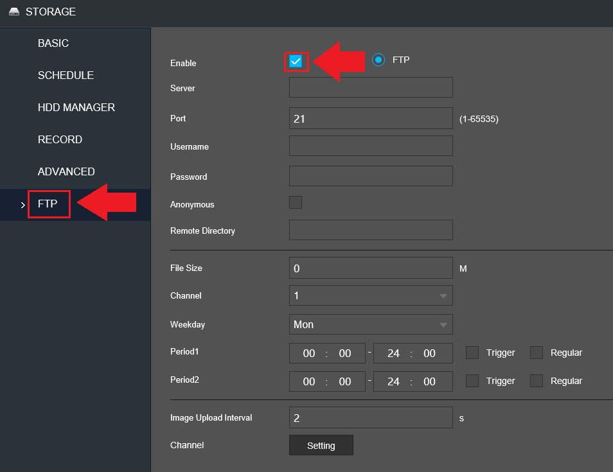The height and width of the screenshot is (472, 613).
Task: Open the SCHEDULE menu item
Action: (x=66, y=75)
